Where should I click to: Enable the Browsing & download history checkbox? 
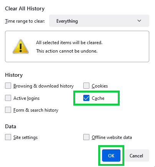coord(8,86)
